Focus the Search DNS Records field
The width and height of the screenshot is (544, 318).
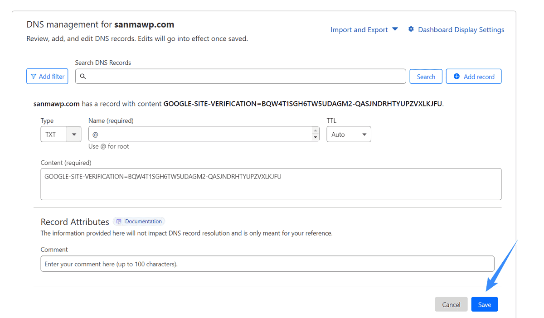pos(240,77)
